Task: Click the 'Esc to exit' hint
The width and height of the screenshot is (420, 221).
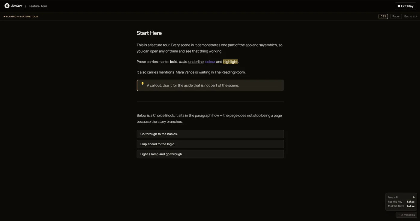Action: [411, 17]
